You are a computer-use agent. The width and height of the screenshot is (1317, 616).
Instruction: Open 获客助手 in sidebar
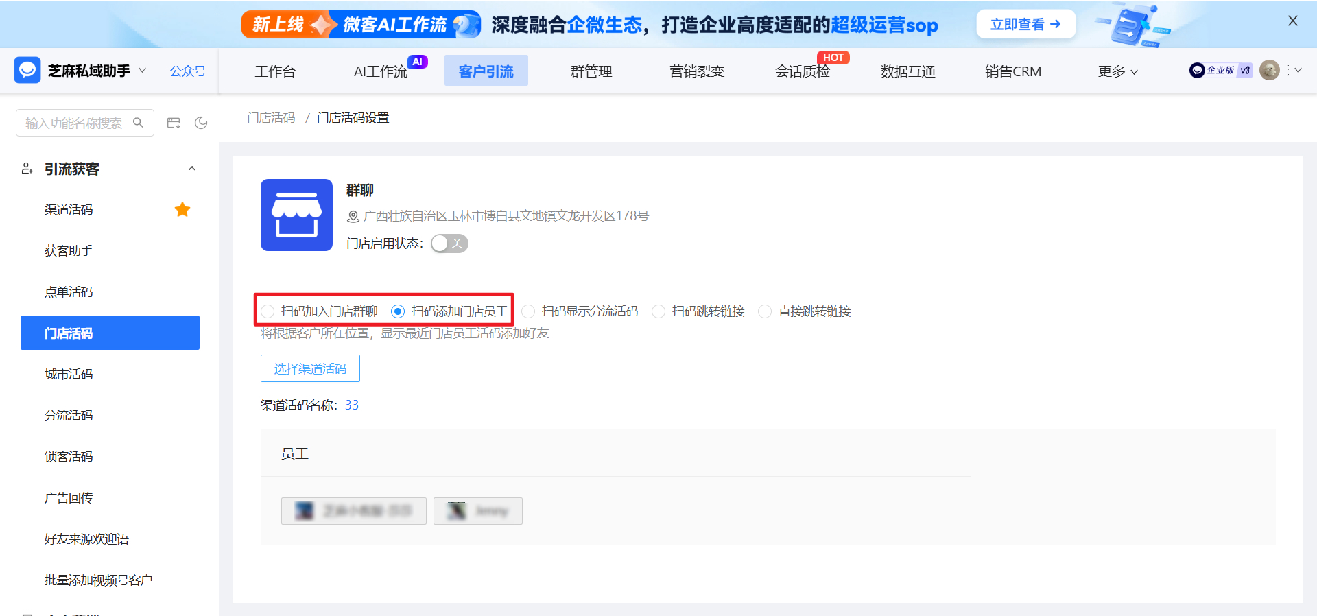point(69,251)
